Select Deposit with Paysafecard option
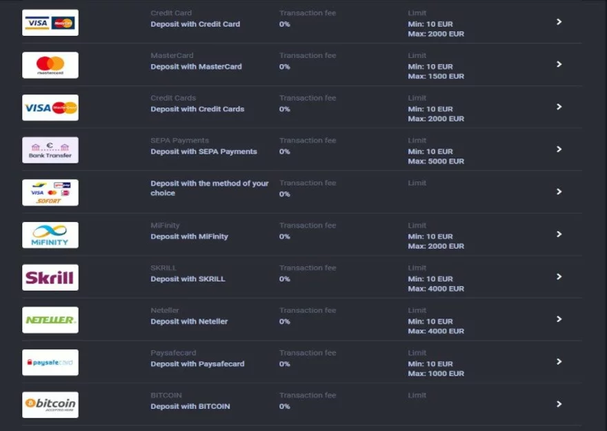Image resolution: width=607 pixels, height=431 pixels. [x=197, y=364]
